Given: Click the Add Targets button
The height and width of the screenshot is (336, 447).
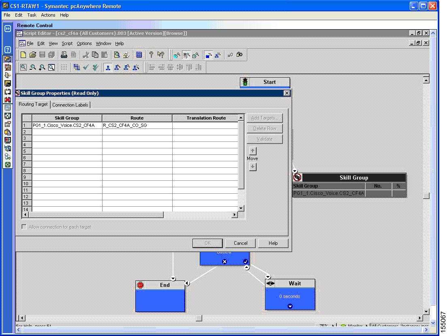Looking at the screenshot, I should coord(265,118).
